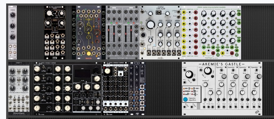274x119 pixels.
Task: Push the yellow round button on BAGAI
Action: (x=89, y=53)
